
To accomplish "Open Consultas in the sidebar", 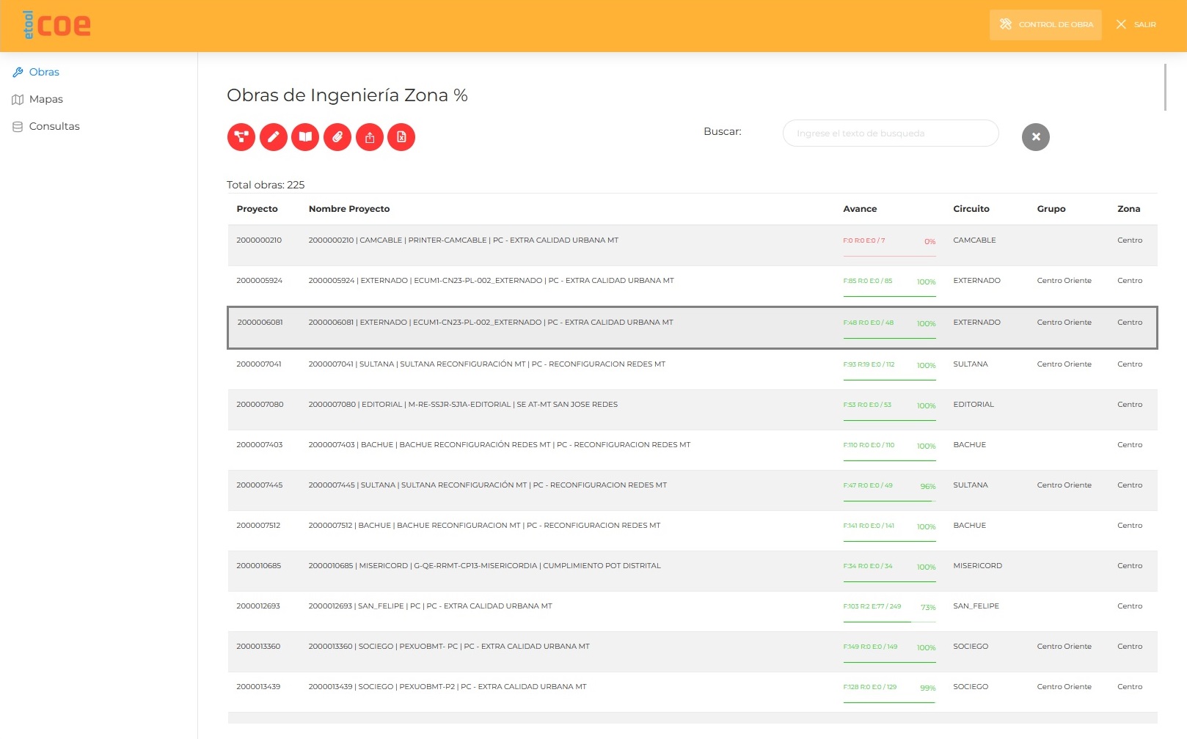I will pos(54,126).
